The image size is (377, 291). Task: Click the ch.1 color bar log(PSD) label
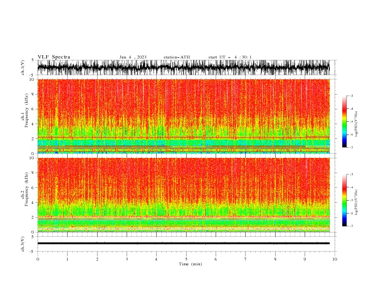coord(357,124)
